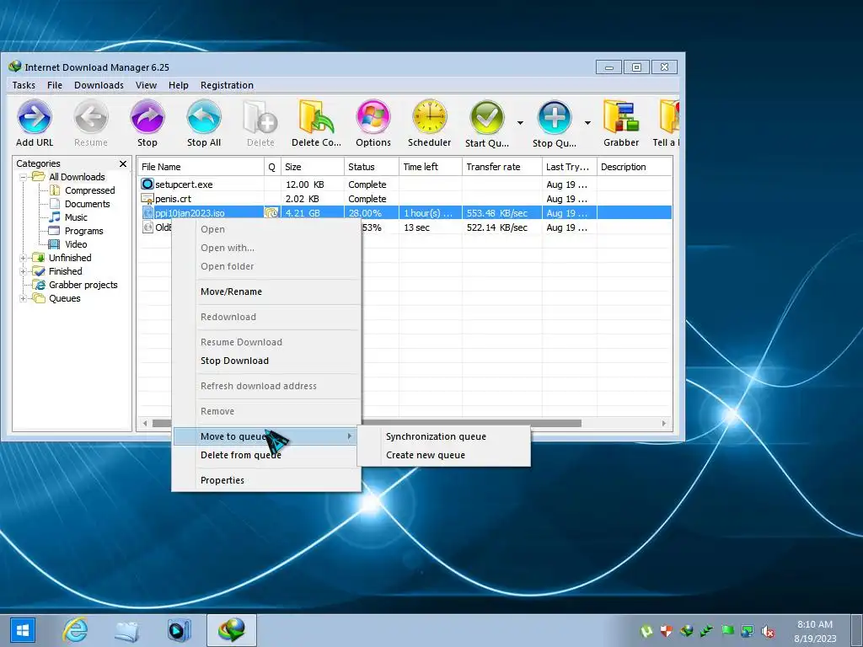Select the setupcert.exe download row
Screen dimensions: 863x647
[x=405, y=184]
